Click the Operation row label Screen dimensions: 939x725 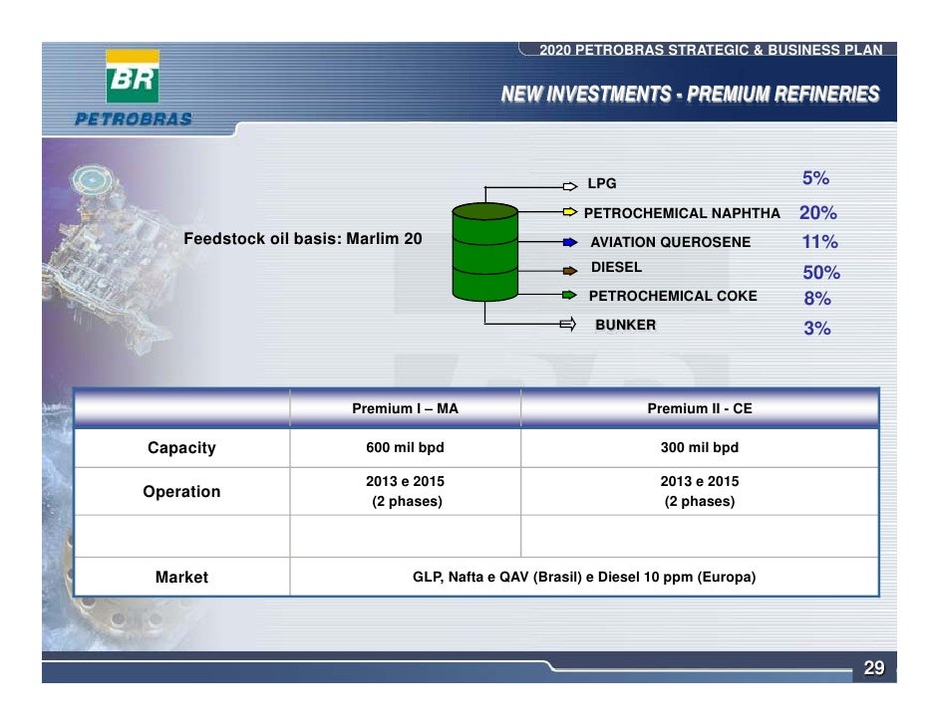click(x=181, y=492)
